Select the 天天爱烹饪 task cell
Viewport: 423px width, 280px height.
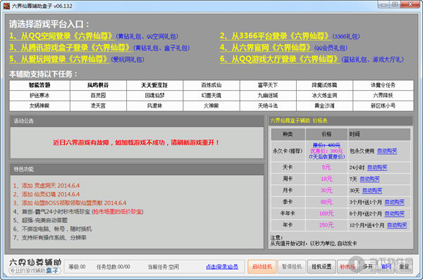tap(154, 85)
